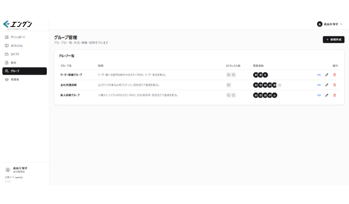The height and width of the screenshot is (204, 349).
Task: Click the 操作 column header
Action: [x=335, y=66]
